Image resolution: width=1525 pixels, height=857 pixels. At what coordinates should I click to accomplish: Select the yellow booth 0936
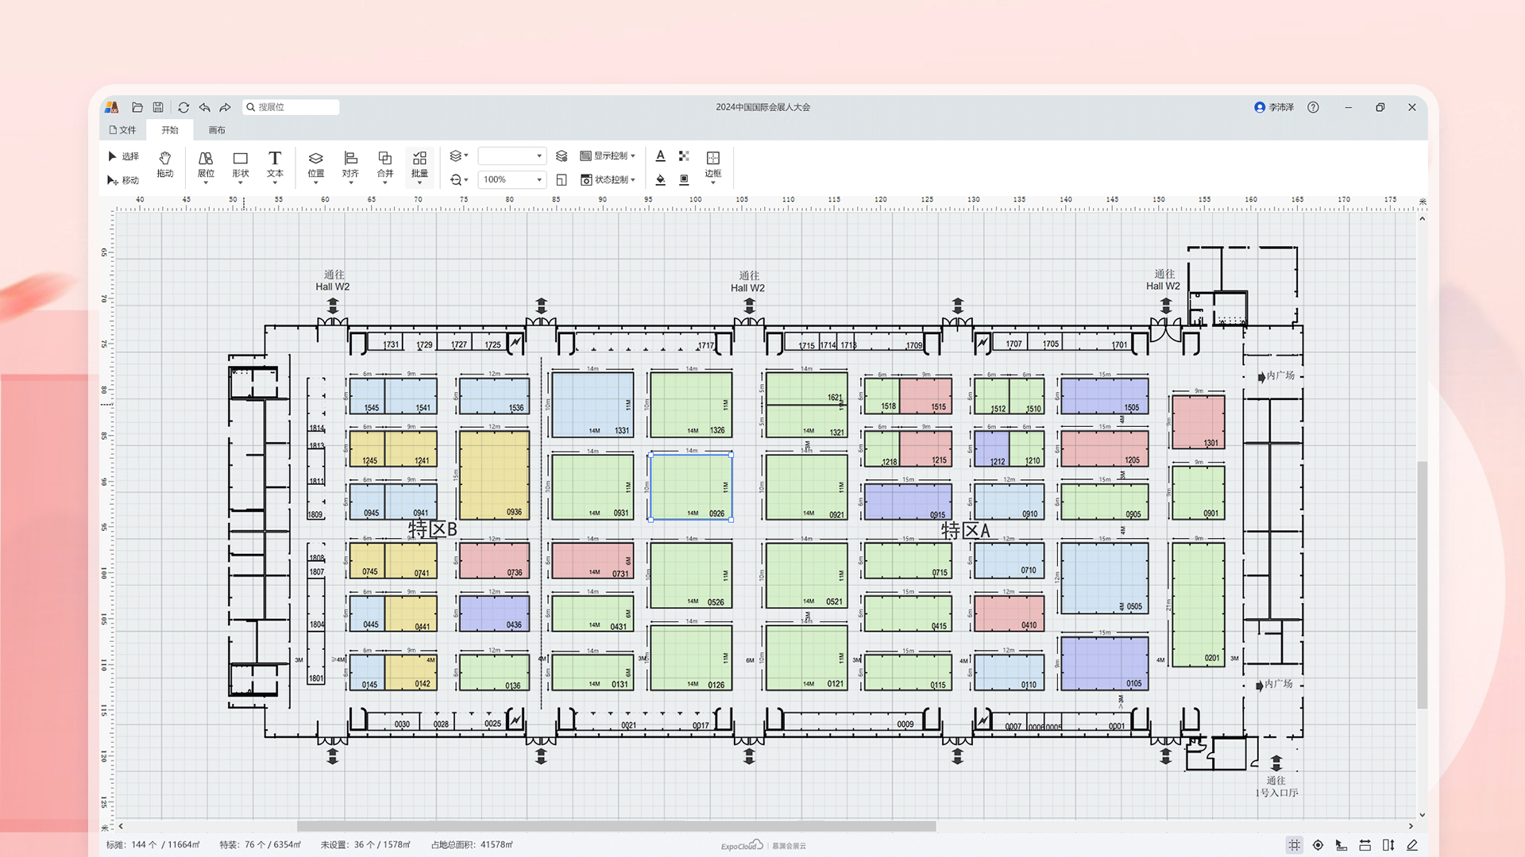tap(494, 475)
